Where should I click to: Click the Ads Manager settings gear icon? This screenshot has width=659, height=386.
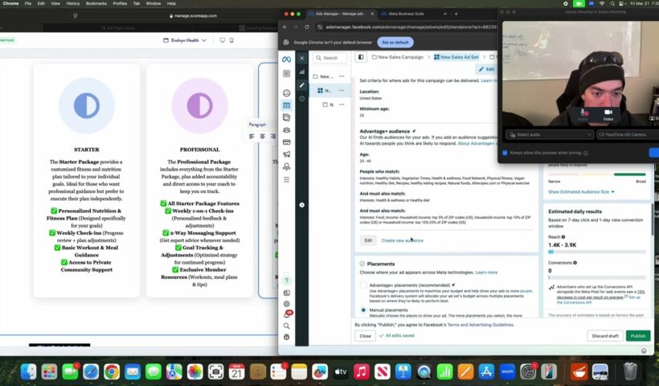pyautogui.click(x=287, y=303)
